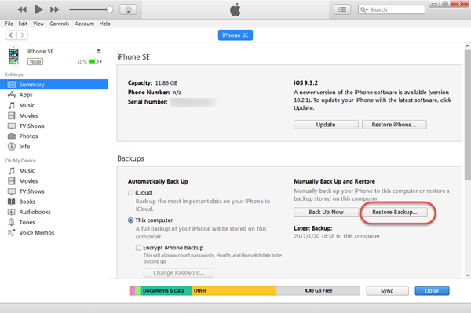The height and width of the screenshot is (313, 471).
Task: Click the scrollbar down arrow
Action: pos(468,275)
